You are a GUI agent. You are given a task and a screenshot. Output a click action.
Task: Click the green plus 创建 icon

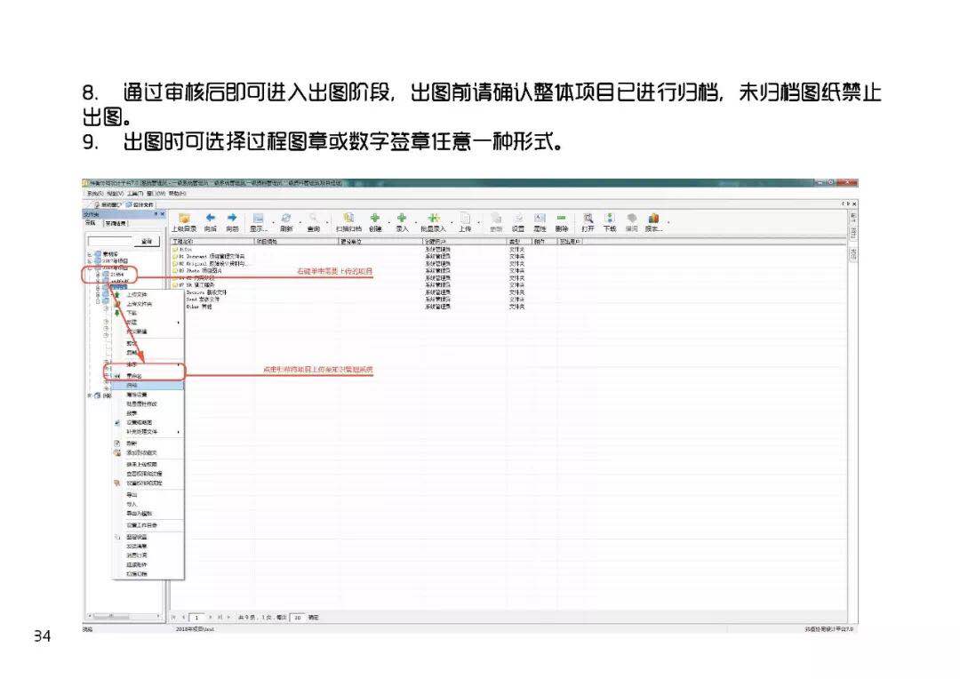(375, 218)
